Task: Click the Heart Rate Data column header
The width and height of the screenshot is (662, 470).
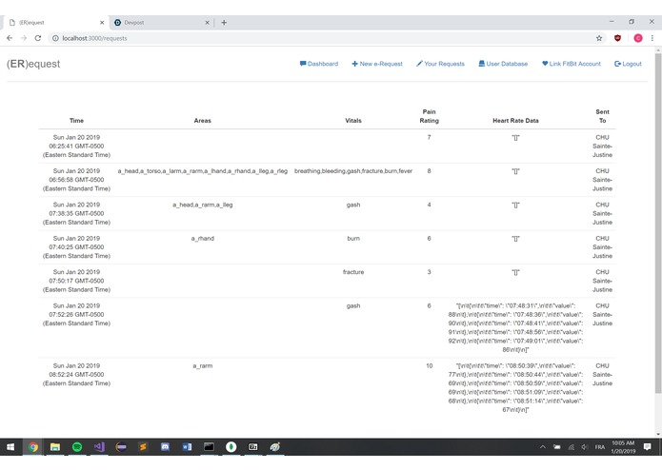Action: pyautogui.click(x=515, y=121)
